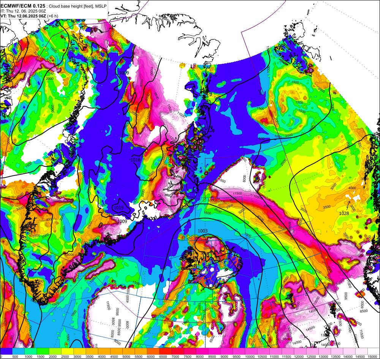This screenshot has height=359, width=380.
Task: Click the legend scale label 15000
Action: [x=373, y=356]
